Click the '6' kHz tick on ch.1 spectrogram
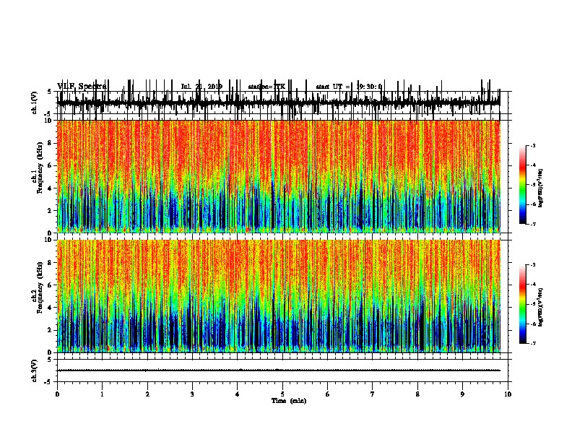Viewport: 572px width, 442px height. (50, 165)
